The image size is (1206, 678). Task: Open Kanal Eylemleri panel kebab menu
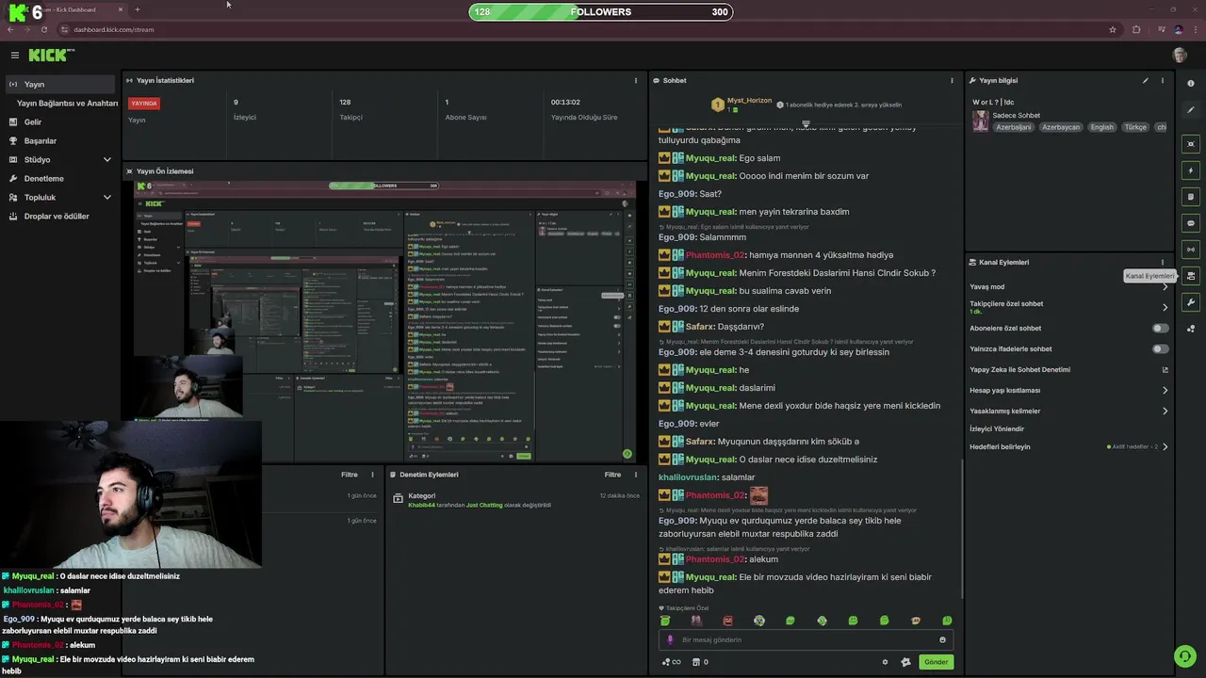[1163, 263]
